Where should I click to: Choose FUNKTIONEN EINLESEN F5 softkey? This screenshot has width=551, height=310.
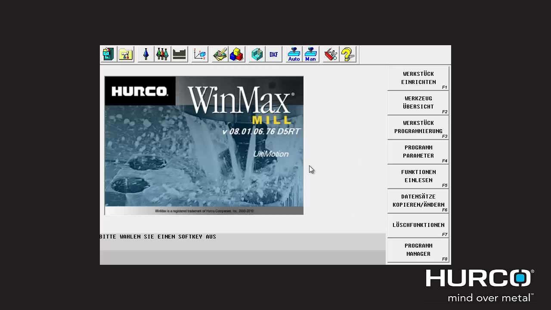(x=418, y=177)
